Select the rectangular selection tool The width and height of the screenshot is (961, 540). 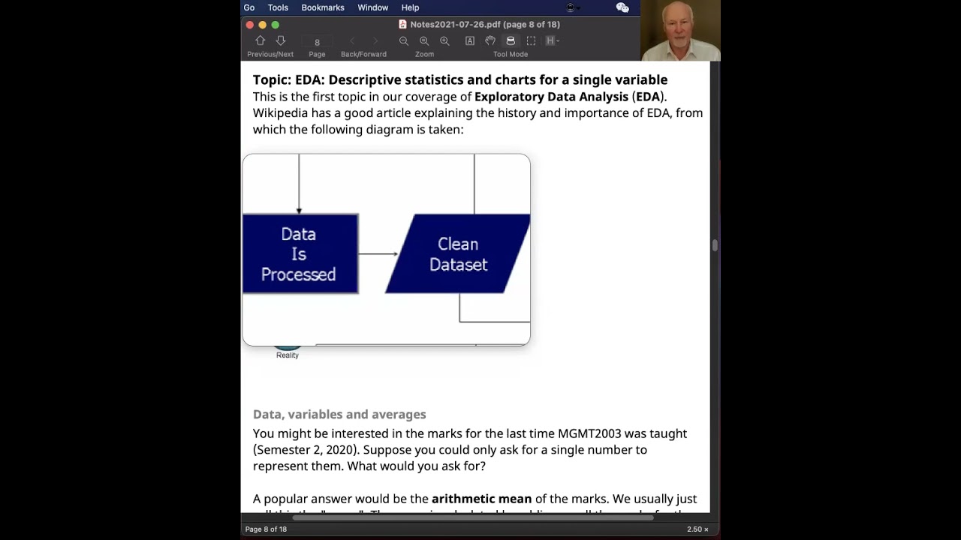[x=531, y=41]
